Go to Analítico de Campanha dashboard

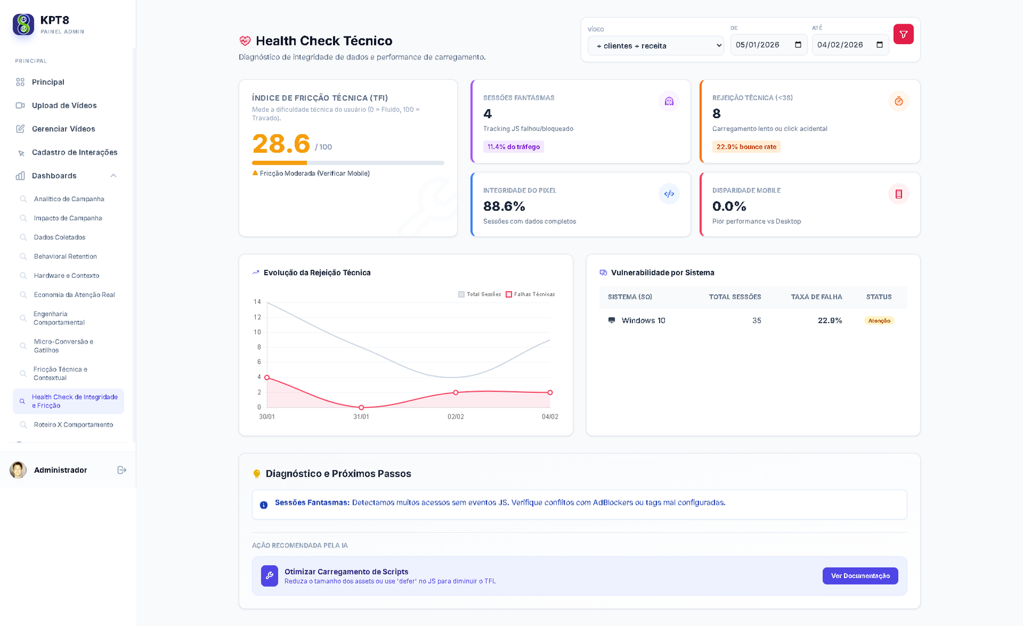(x=69, y=199)
